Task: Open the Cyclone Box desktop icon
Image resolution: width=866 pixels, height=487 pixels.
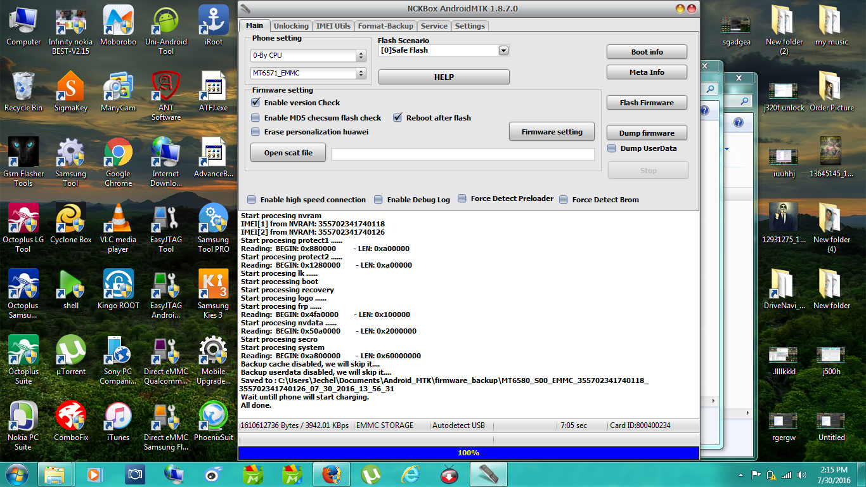Action: (x=70, y=219)
